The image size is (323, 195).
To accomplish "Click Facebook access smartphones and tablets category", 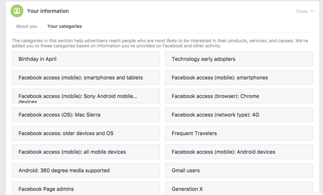I will (86, 78).
